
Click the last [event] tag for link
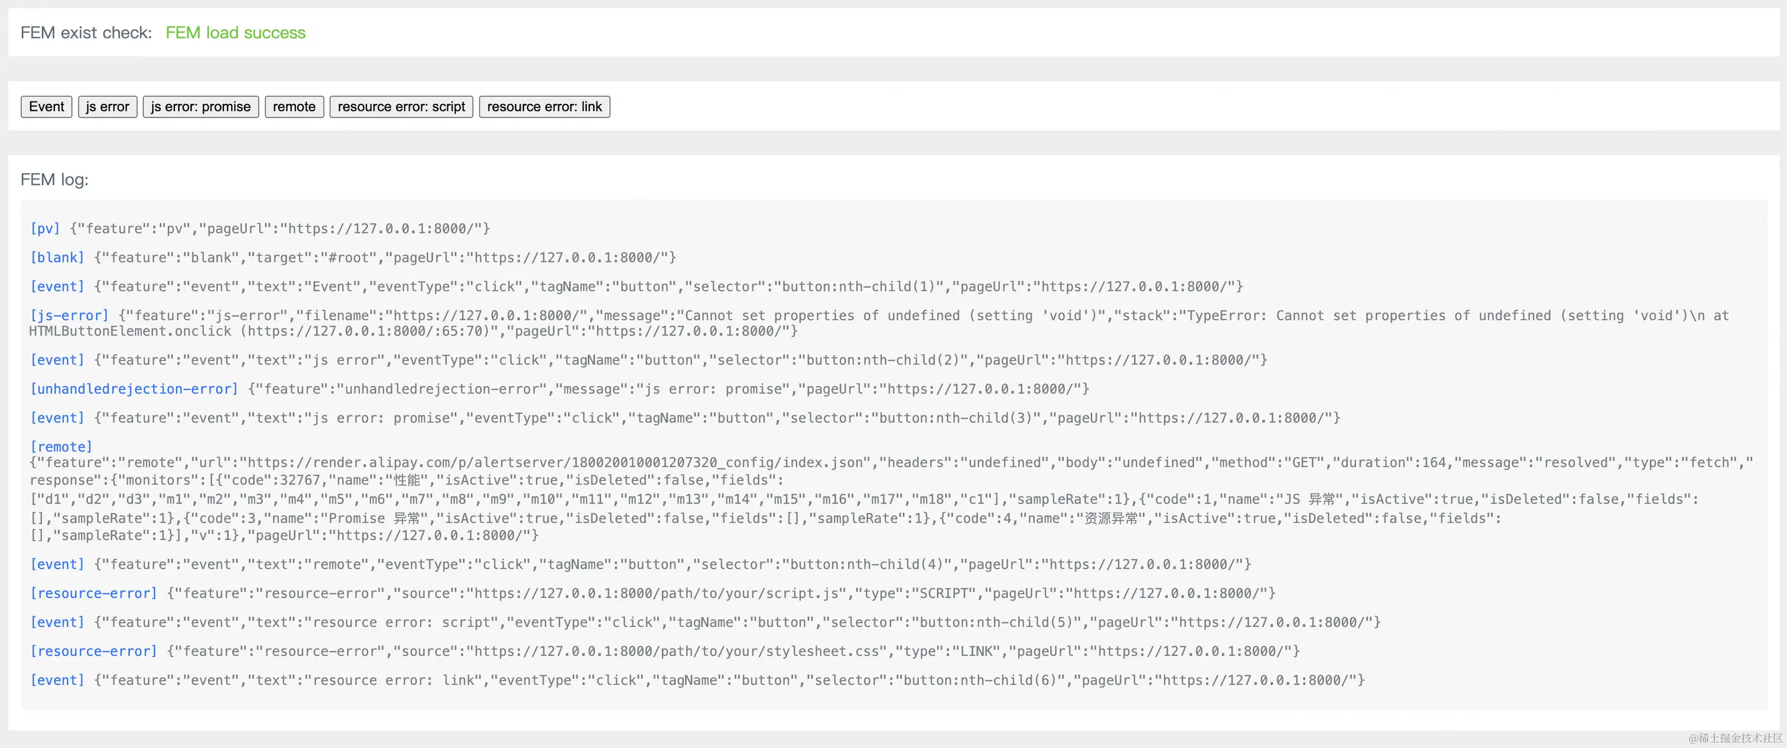[x=56, y=681]
